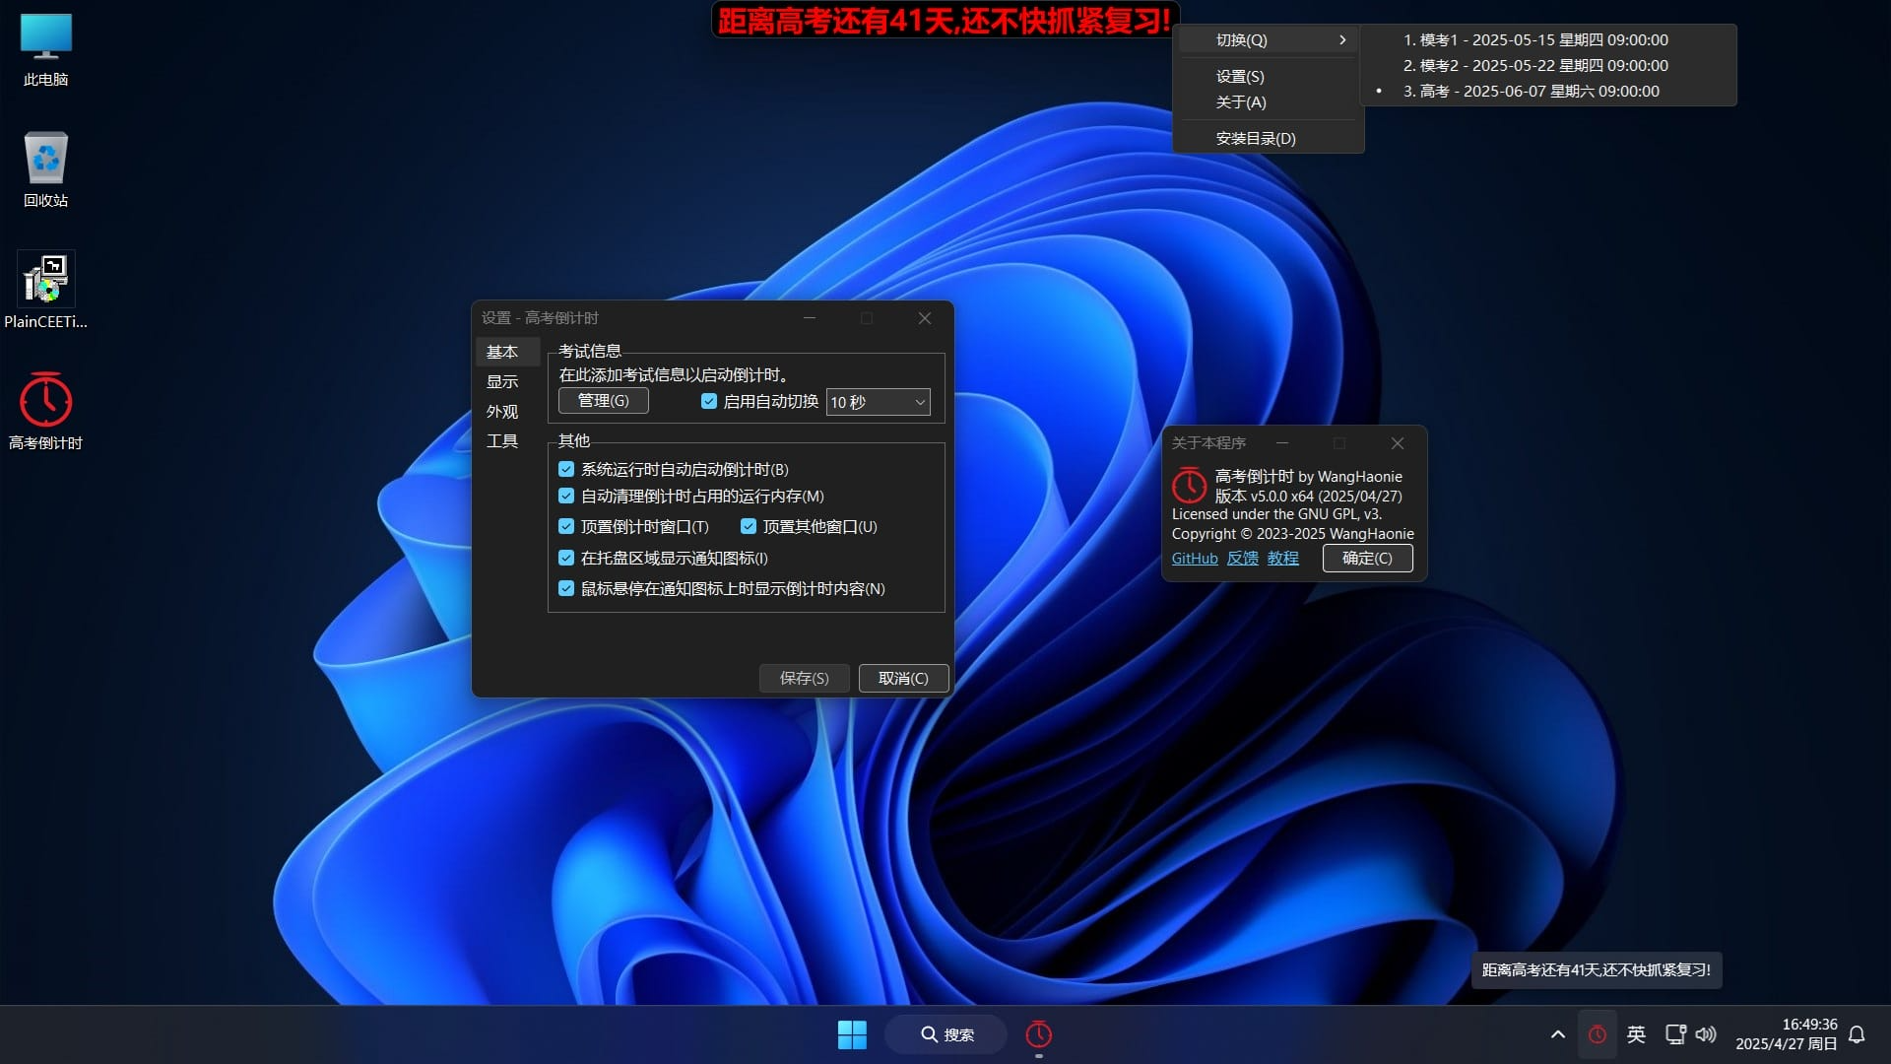
Task: Open the 高考倒计时 desktop shortcut icon
Action: click(x=45, y=402)
